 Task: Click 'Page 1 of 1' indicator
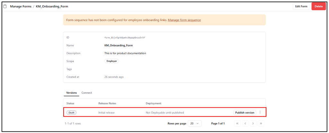click(218, 123)
